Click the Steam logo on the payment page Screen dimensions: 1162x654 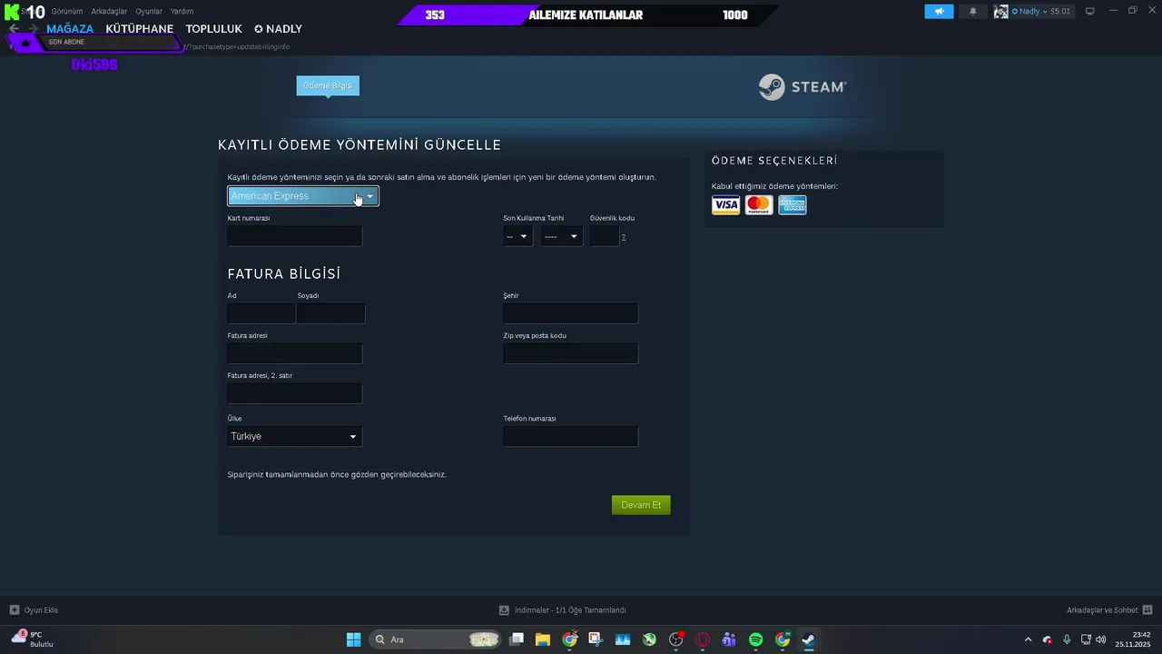coord(803,86)
